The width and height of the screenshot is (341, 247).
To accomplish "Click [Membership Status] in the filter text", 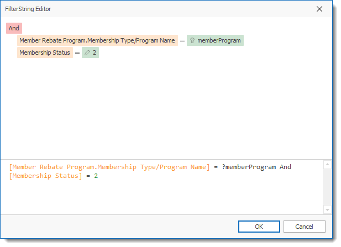I will pyautogui.click(x=45, y=176).
